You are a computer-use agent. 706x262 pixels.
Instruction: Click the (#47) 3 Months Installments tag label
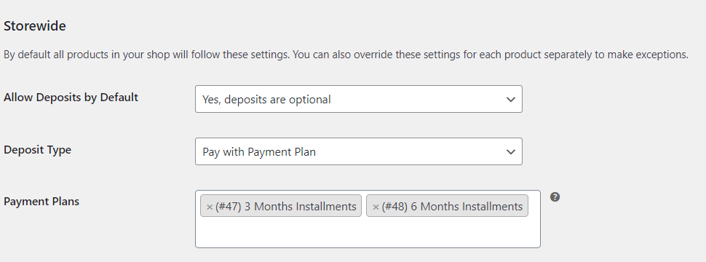pyautogui.click(x=286, y=207)
